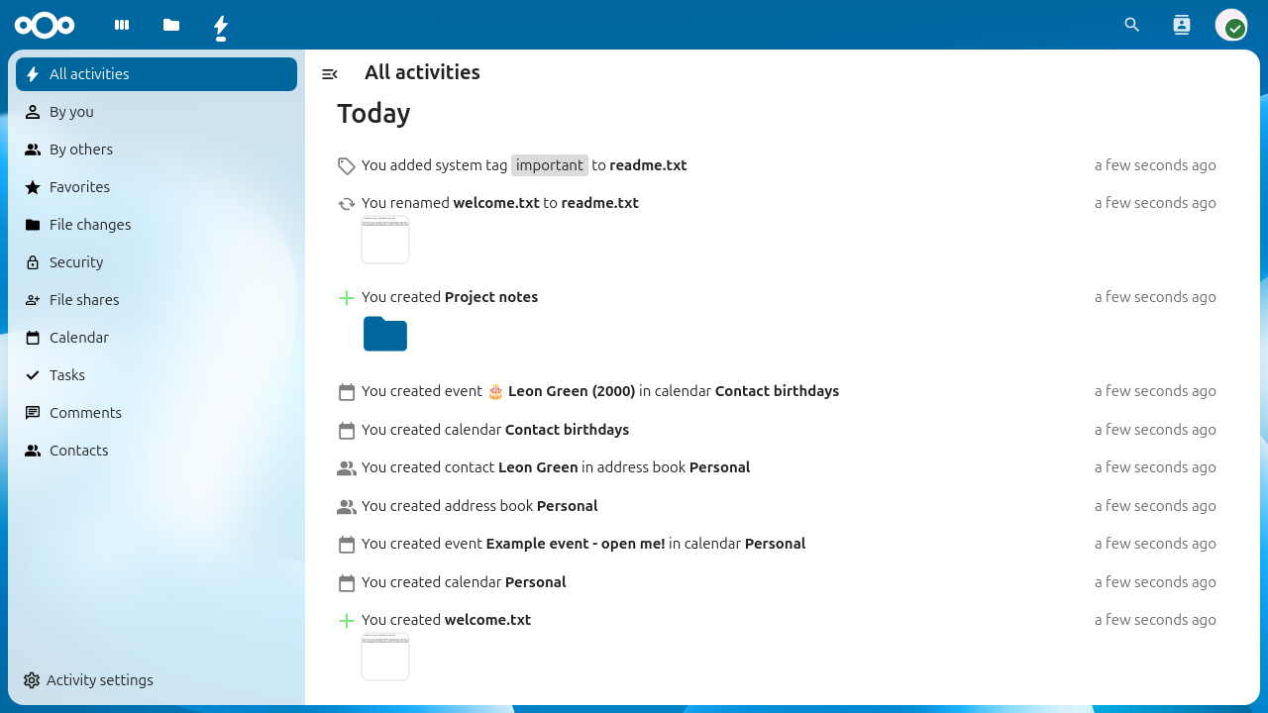Filter by File changes
1268x713 pixels.
click(90, 225)
